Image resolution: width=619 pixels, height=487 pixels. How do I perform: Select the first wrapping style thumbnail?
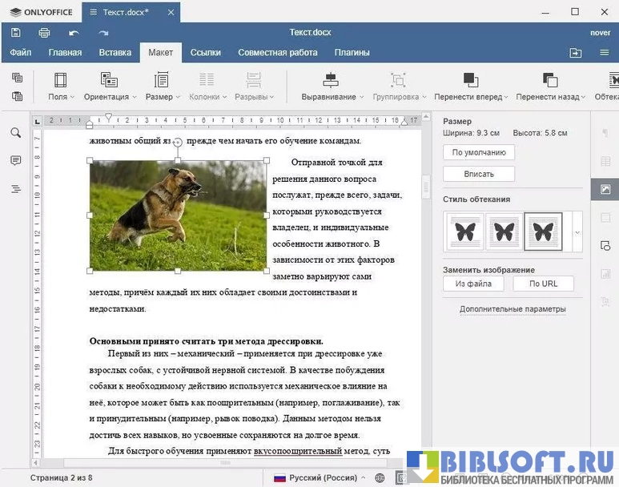(x=464, y=232)
